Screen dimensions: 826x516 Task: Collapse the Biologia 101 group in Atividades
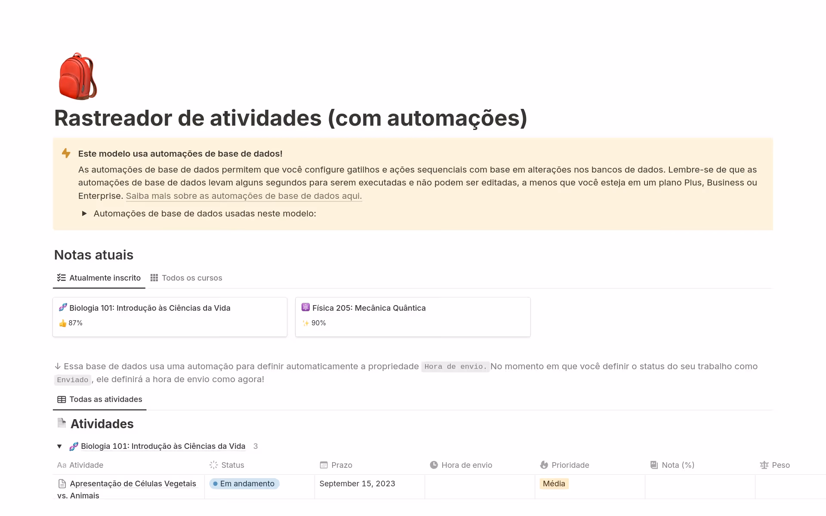(60, 446)
